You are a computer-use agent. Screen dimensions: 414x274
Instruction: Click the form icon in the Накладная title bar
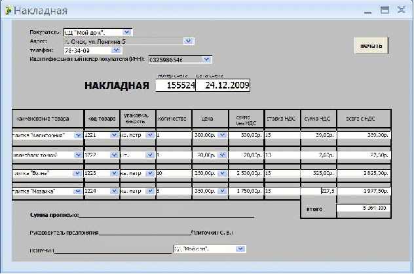tap(8, 10)
